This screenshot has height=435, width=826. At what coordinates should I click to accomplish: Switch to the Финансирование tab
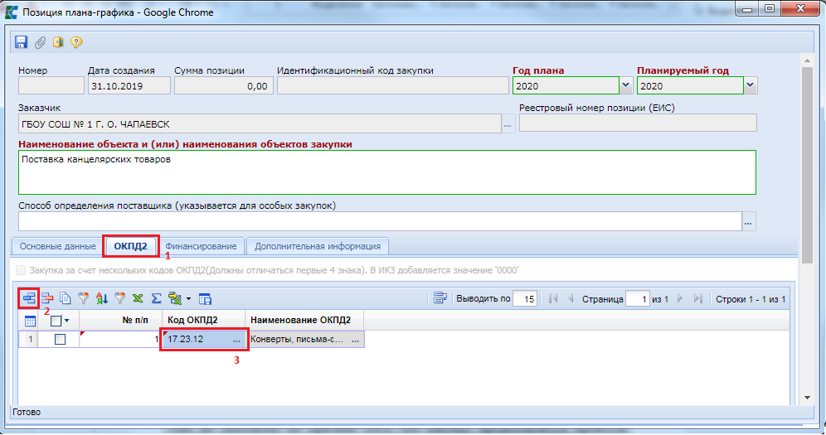pos(202,246)
